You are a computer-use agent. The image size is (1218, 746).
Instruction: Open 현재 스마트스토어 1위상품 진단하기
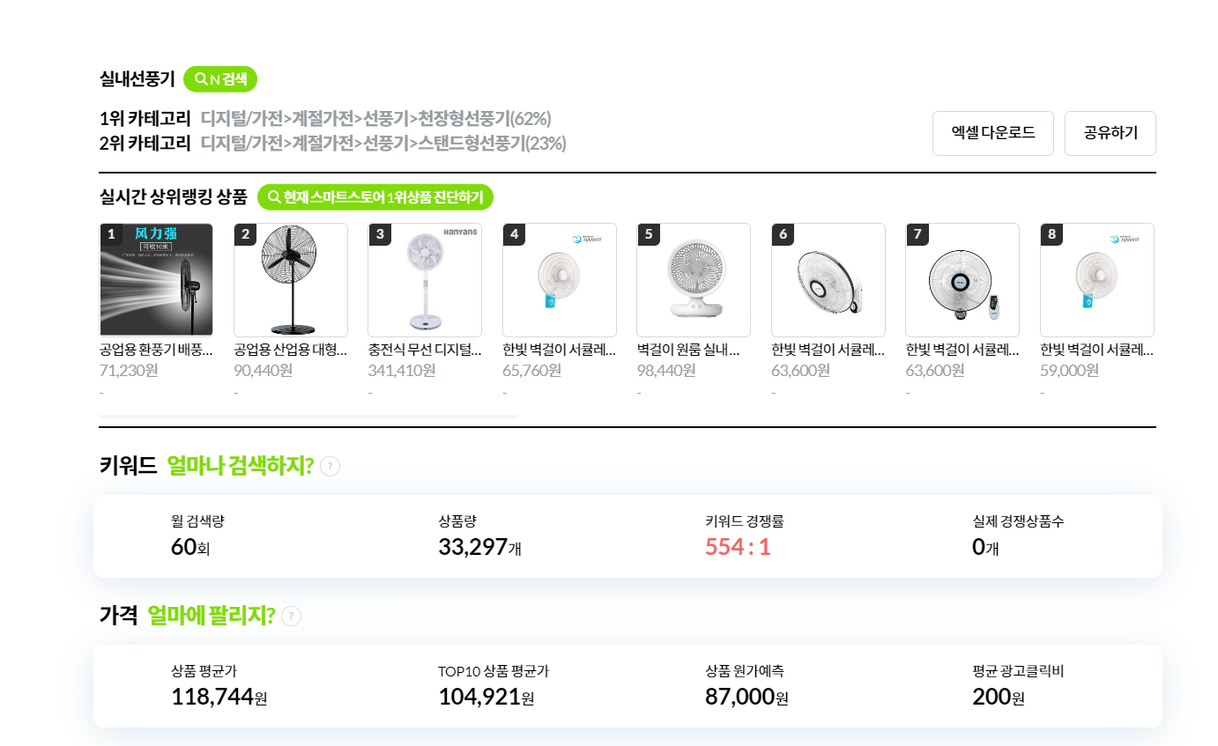coord(375,197)
